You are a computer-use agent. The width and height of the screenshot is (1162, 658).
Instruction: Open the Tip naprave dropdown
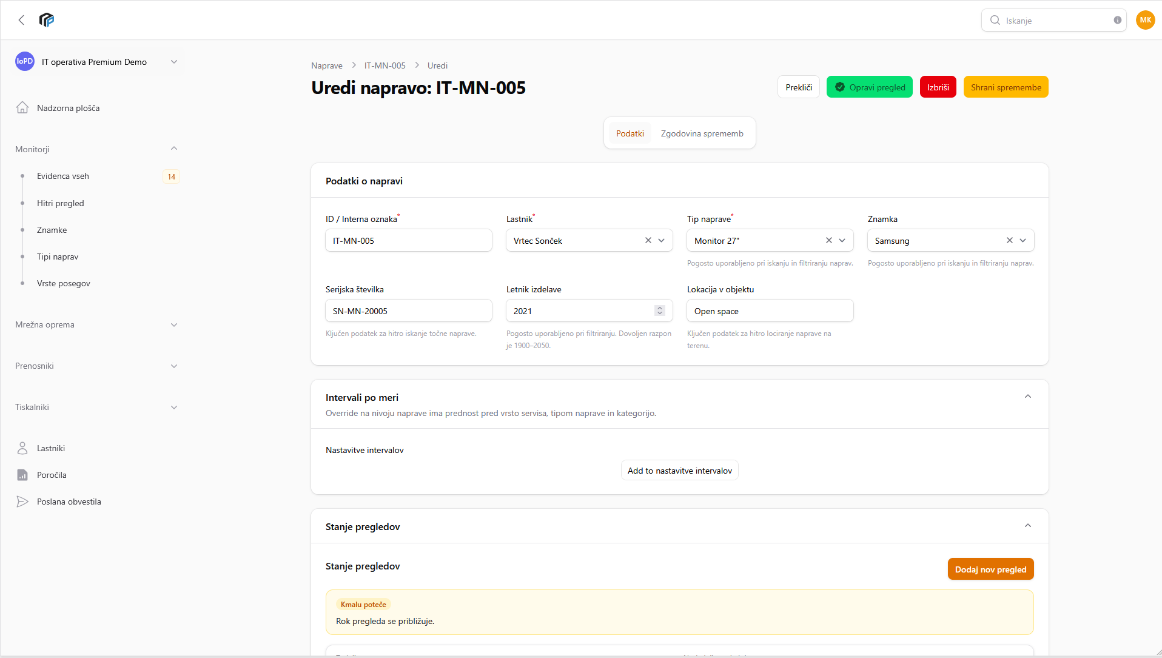point(842,240)
